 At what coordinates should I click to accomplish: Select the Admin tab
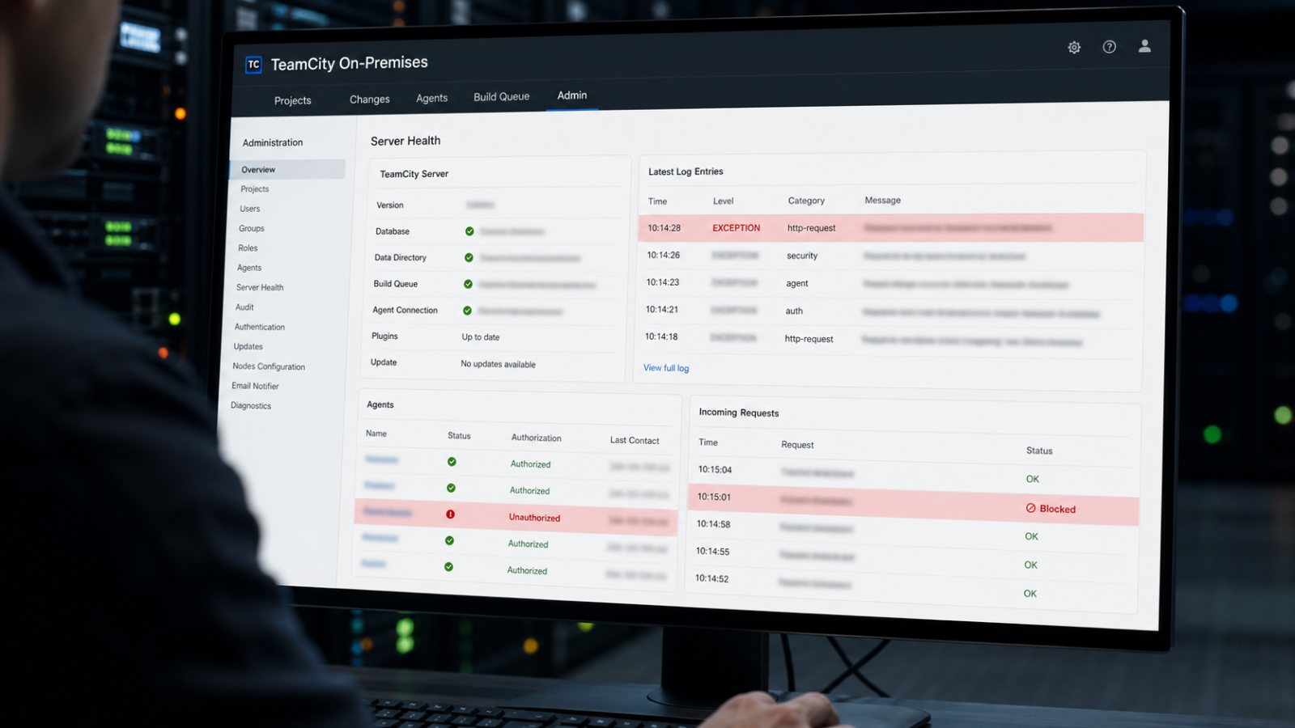coord(572,95)
